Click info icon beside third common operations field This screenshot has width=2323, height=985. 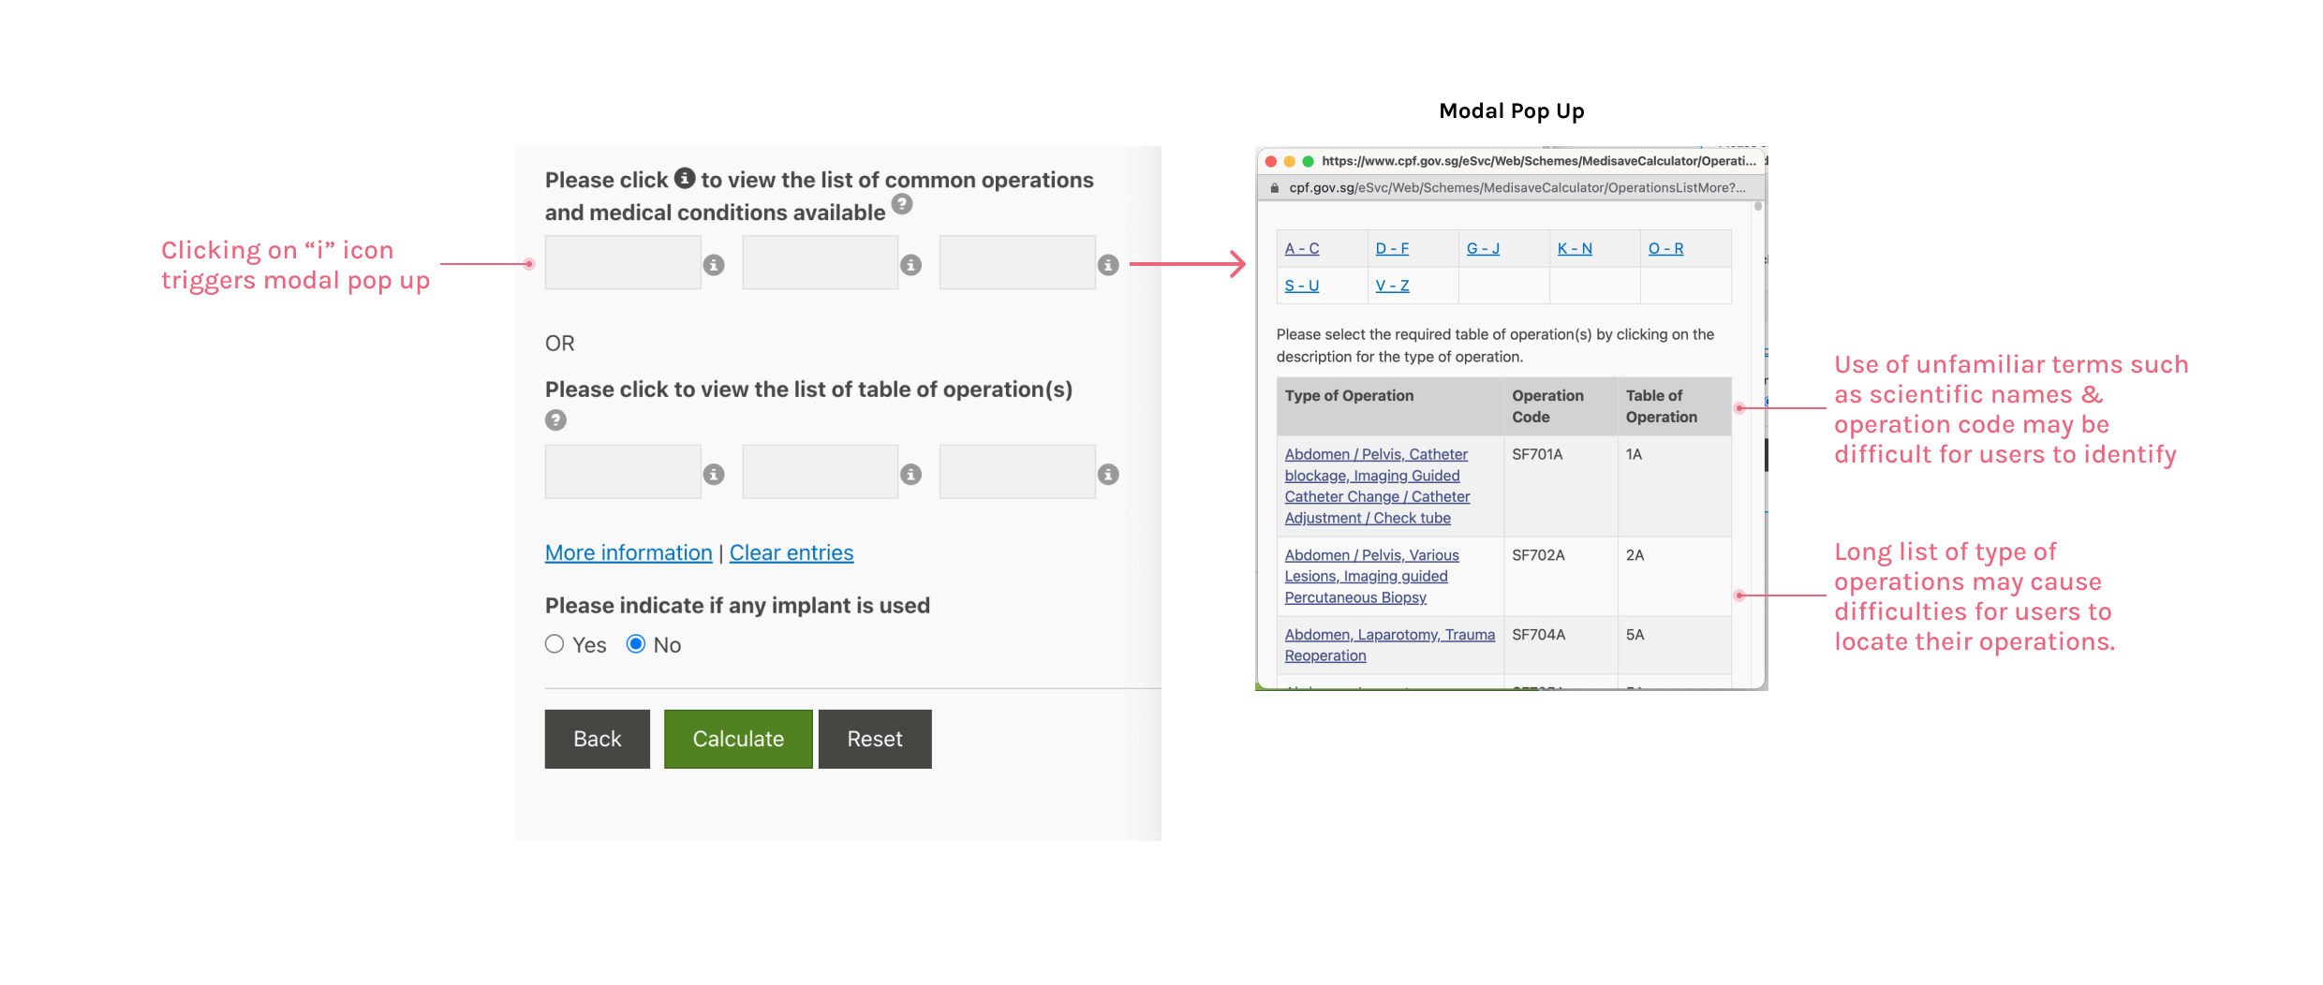click(1108, 265)
